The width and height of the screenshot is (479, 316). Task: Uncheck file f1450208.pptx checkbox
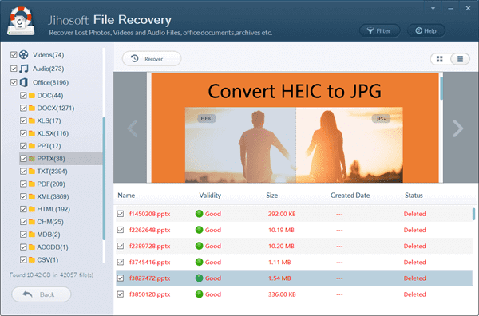pos(121,214)
